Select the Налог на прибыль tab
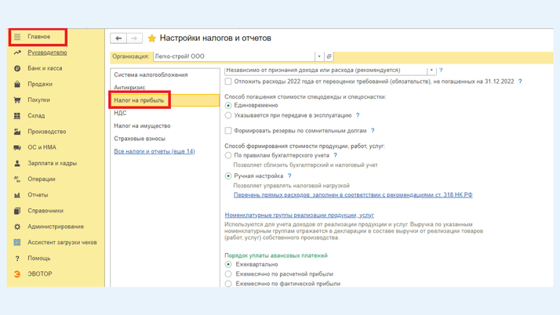 165,100
